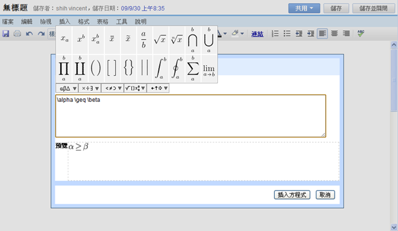Open the 說明 menu
The image size is (398, 231).
click(141, 22)
